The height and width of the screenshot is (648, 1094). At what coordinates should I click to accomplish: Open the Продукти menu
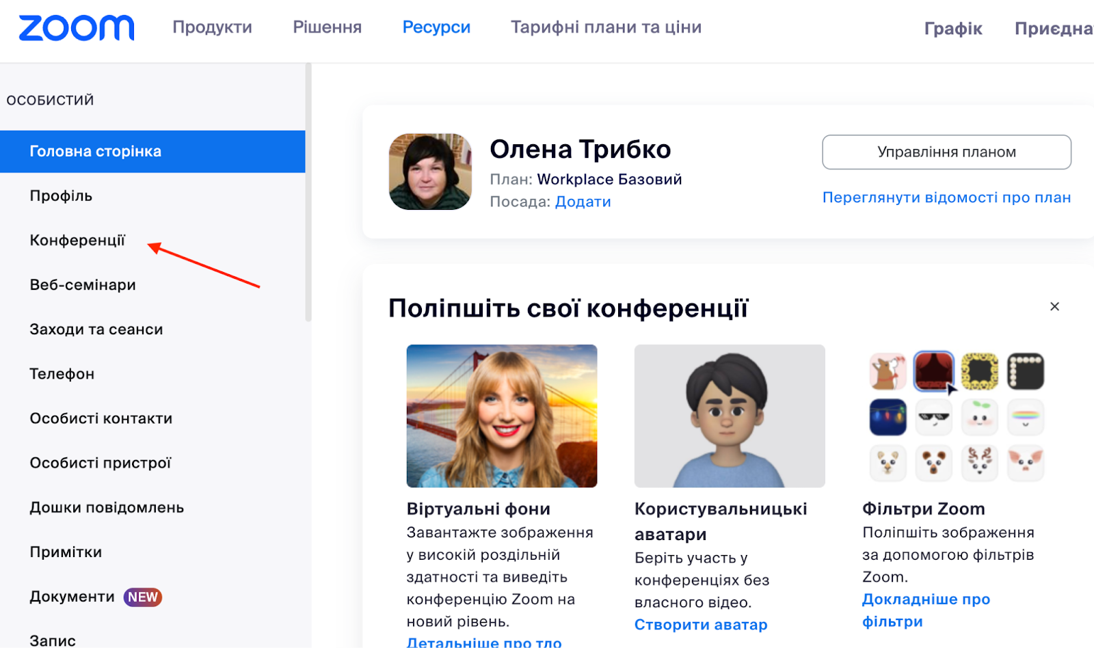coord(212,27)
